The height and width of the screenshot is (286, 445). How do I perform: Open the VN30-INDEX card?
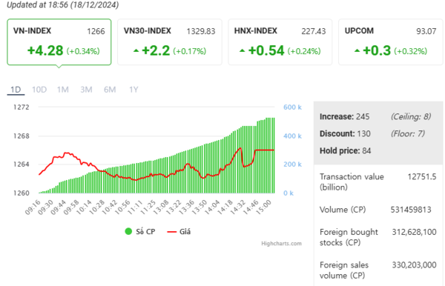[x=170, y=42]
